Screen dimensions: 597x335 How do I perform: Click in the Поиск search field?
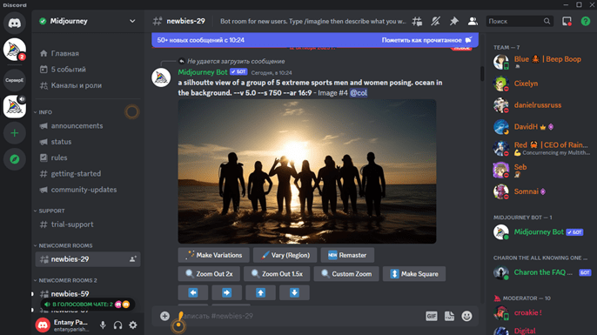click(x=520, y=21)
